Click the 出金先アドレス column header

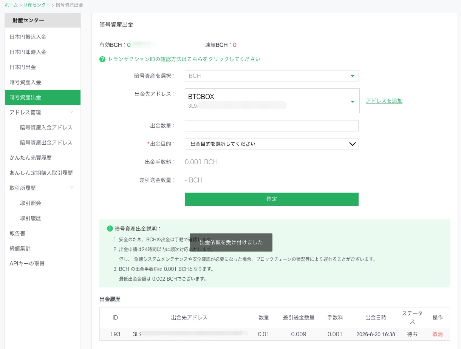[x=189, y=317]
